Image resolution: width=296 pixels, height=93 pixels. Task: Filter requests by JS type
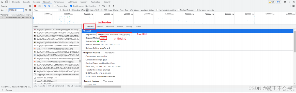[x=101, y=10]
